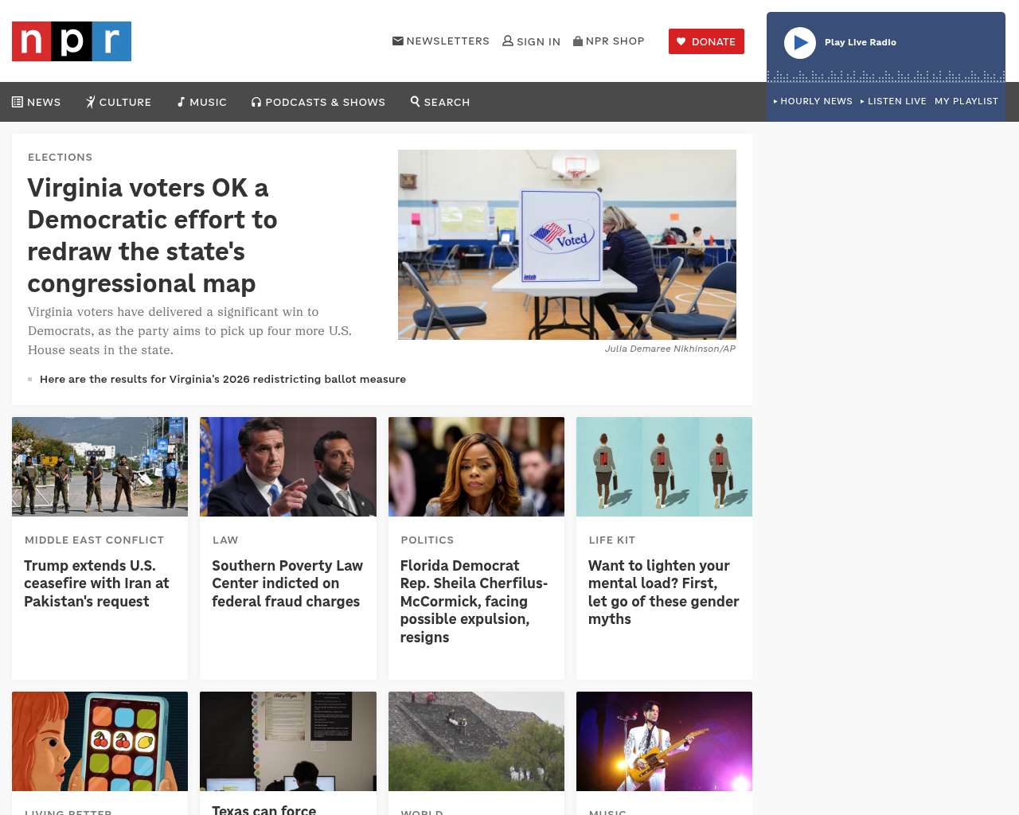Click the Southern Poverty Law Center thumbnail
This screenshot has height=815, width=1019.
click(288, 466)
